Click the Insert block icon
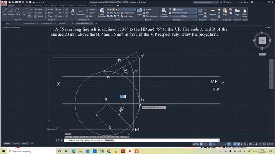Screen dimensions: 275x154 (x=140, y=12)
